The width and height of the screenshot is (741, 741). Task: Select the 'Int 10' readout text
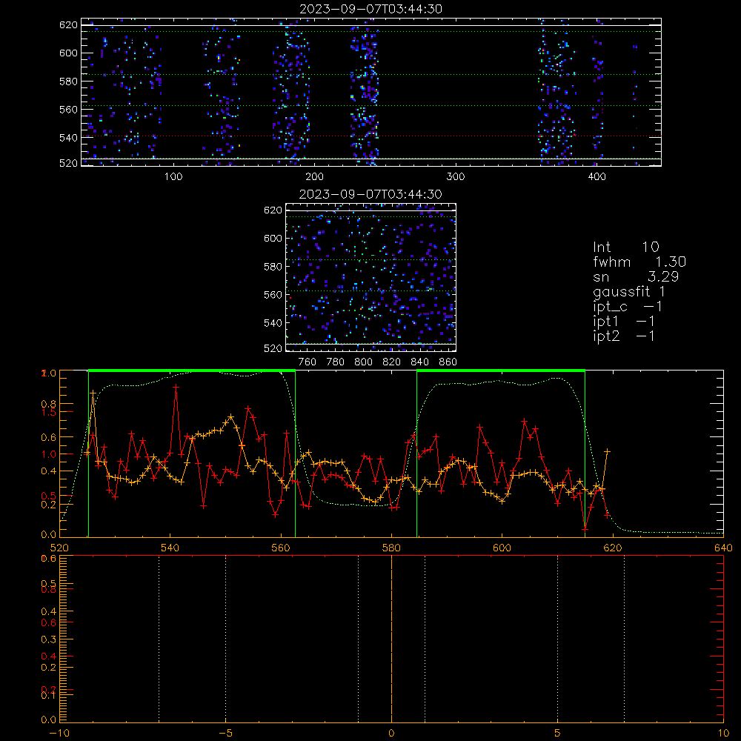point(625,247)
